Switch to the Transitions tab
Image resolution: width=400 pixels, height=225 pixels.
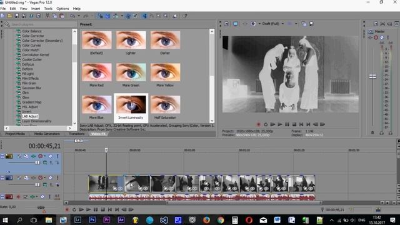tap(76, 134)
